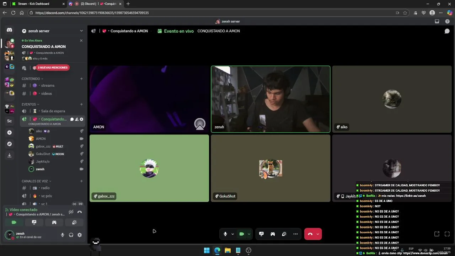Open disconnect options arrow on red button
Screen dimensions: 455x256
click(x=318, y=234)
